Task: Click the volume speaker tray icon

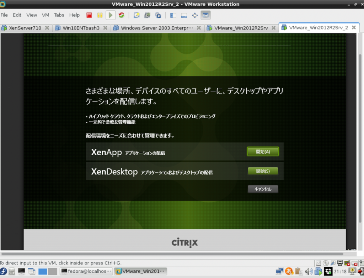Action: click(x=309, y=271)
